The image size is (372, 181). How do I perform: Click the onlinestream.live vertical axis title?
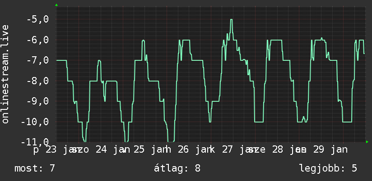[x=5, y=74]
